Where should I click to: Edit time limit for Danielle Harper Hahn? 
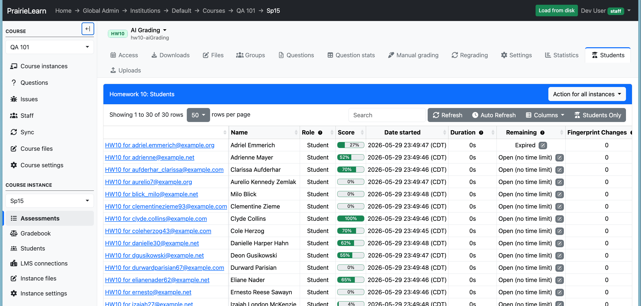tap(559, 243)
